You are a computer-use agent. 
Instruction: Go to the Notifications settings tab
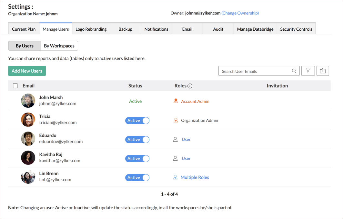(156, 29)
